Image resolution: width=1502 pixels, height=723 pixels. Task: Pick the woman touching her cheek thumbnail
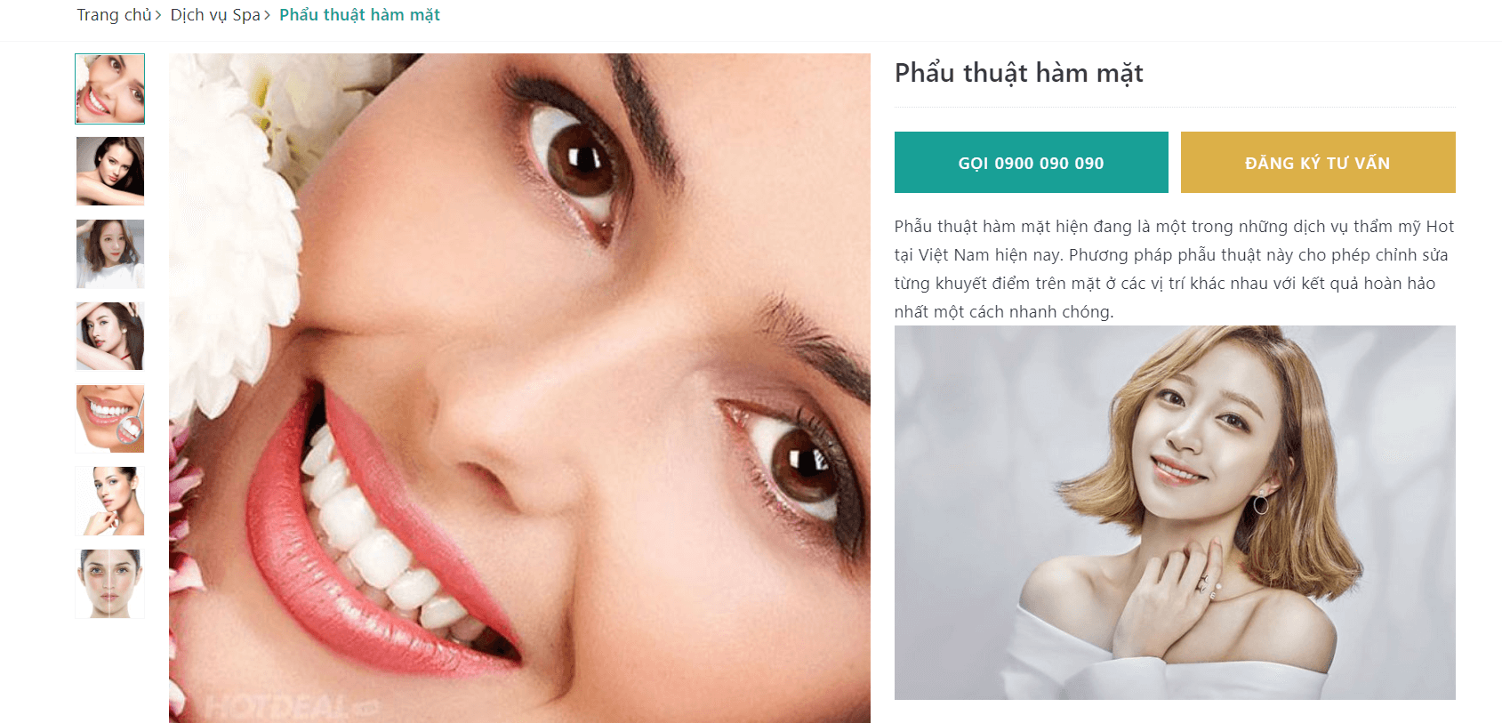click(110, 336)
